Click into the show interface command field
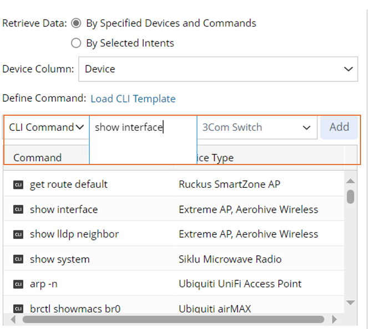 click(x=143, y=127)
